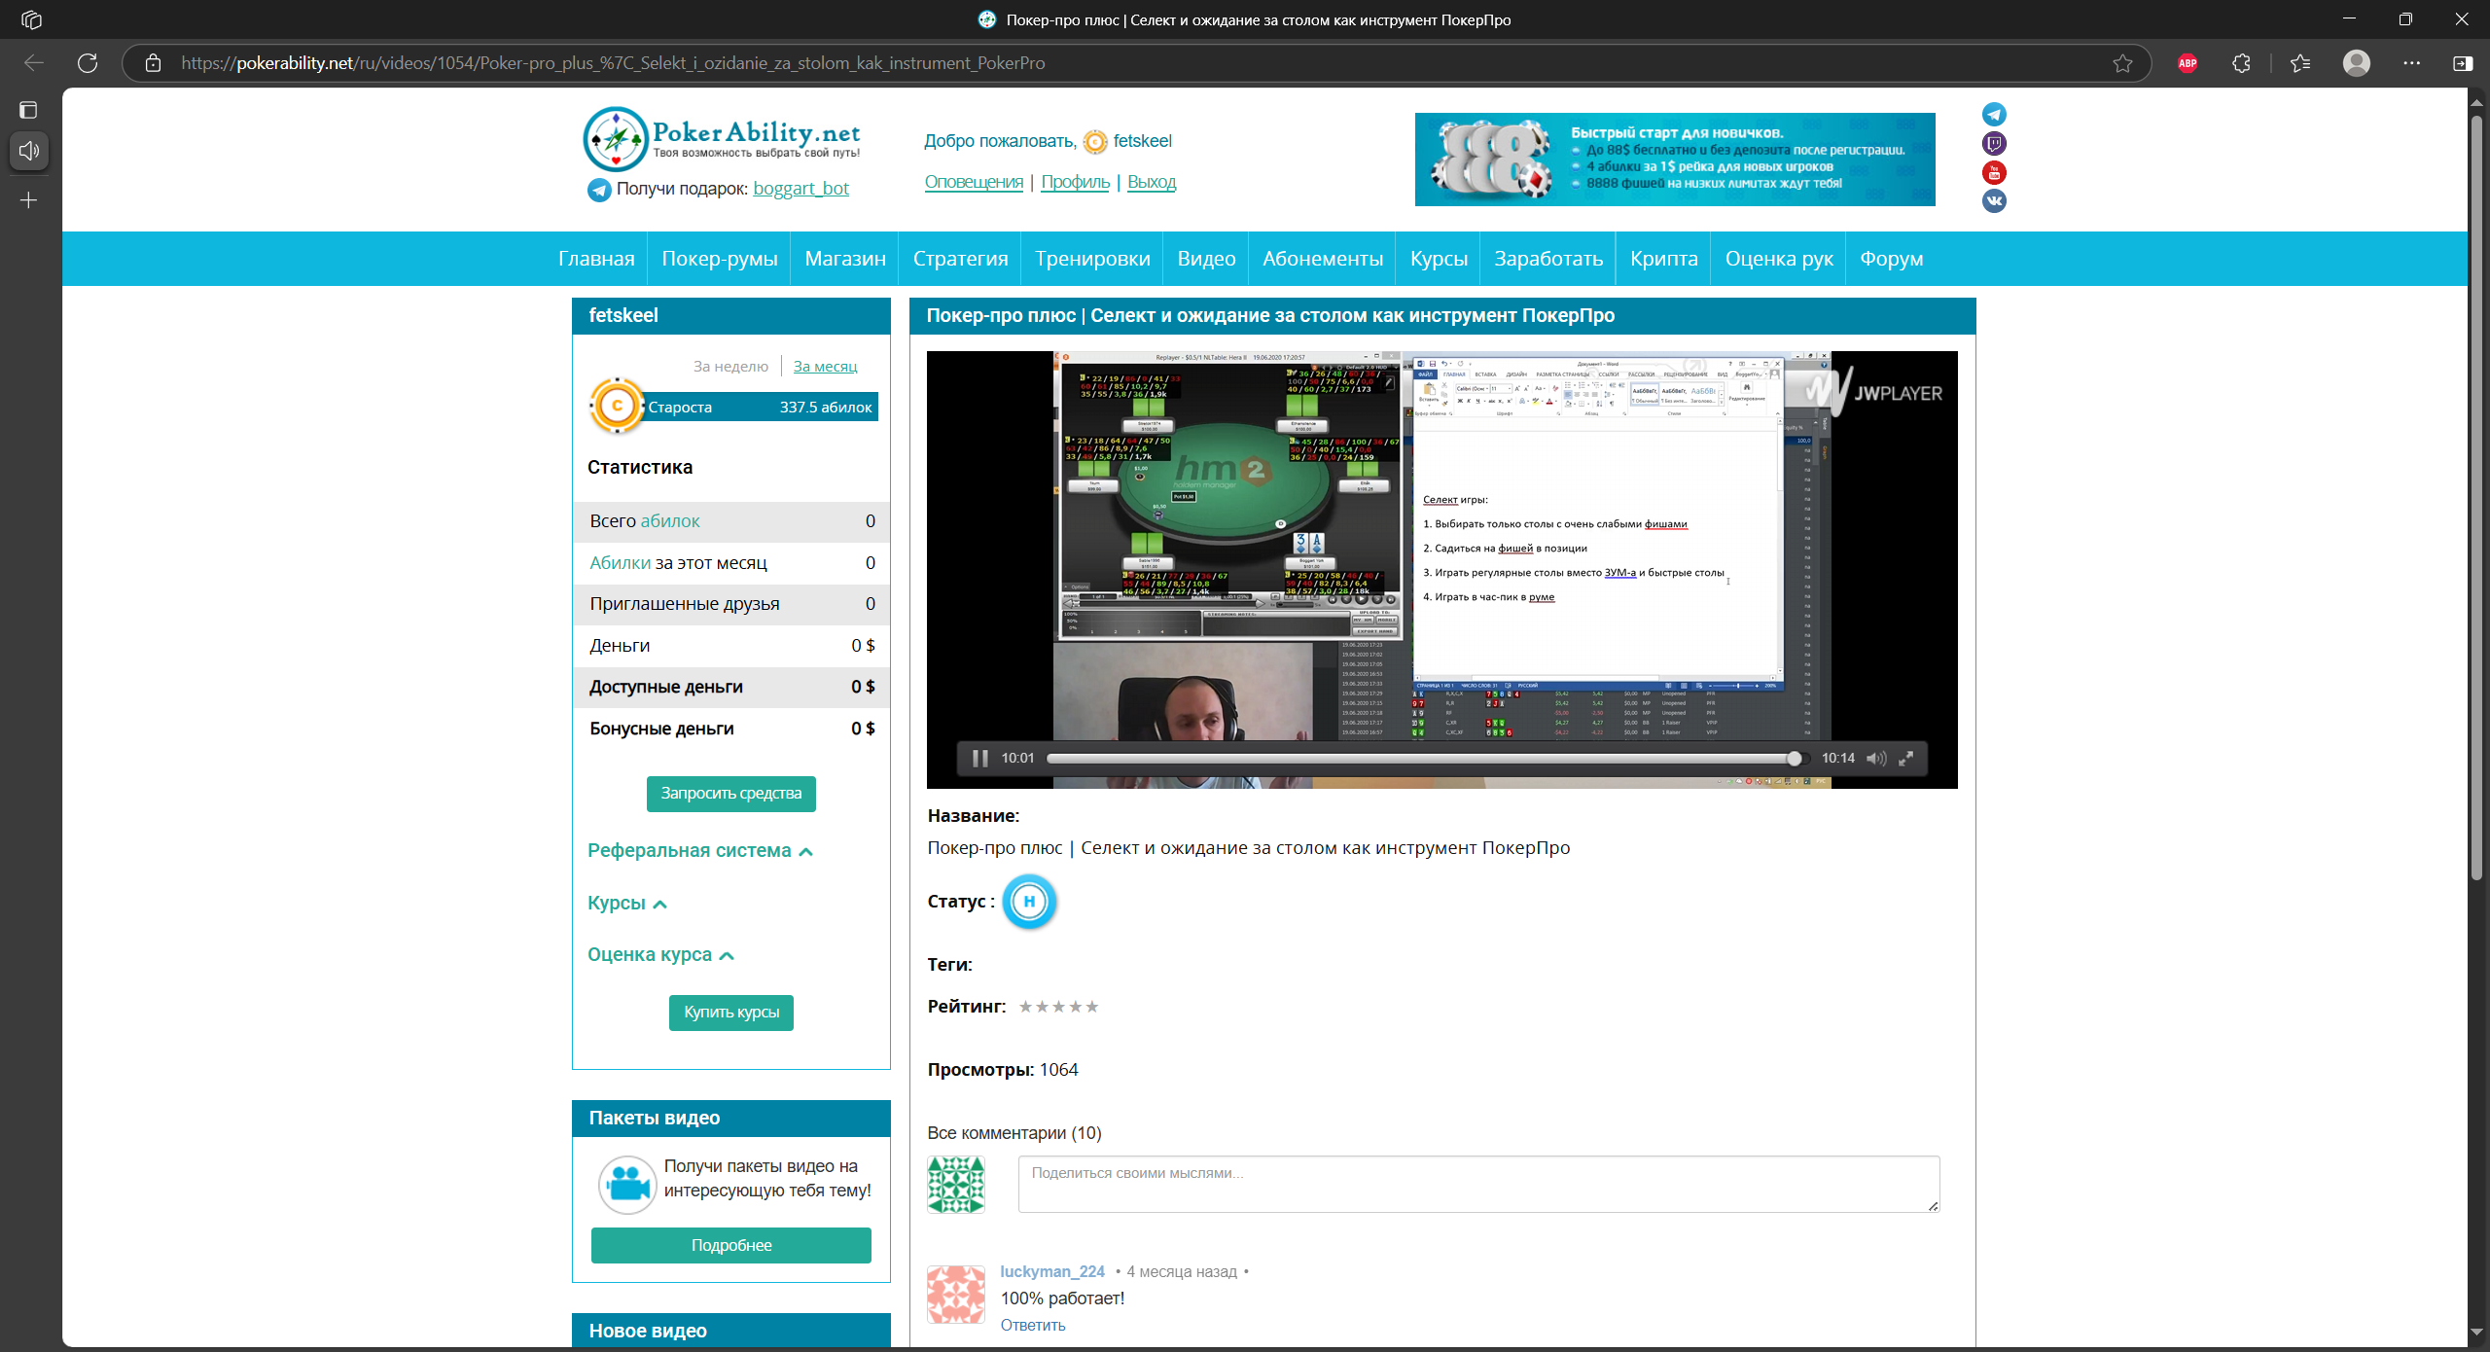This screenshot has width=2490, height=1352.
Task: Open the Оповещения link
Action: (974, 182)
